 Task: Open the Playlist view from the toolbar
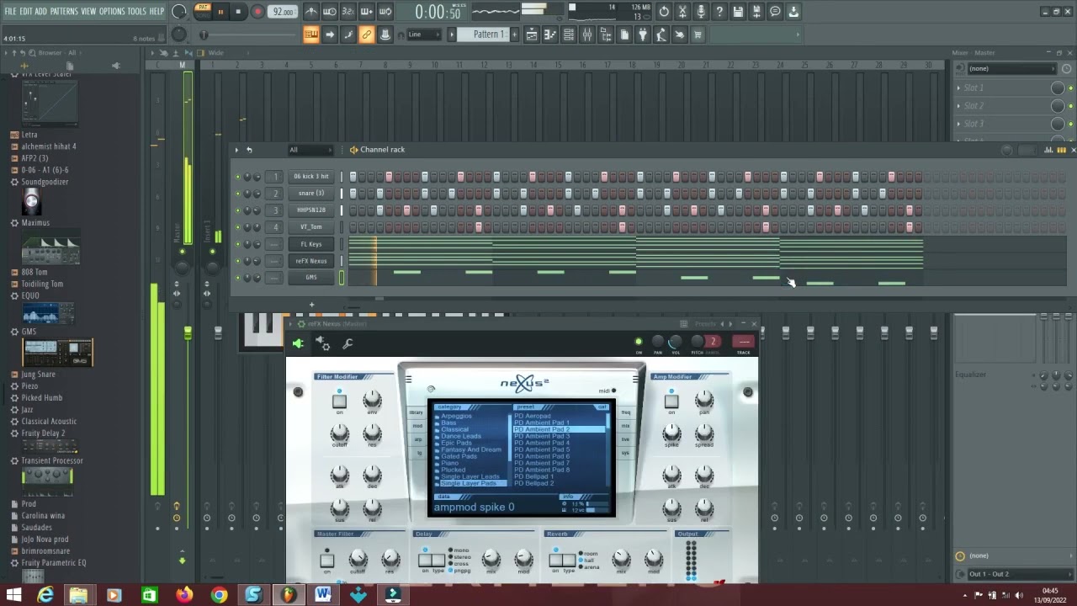click(x=532, y=35)
